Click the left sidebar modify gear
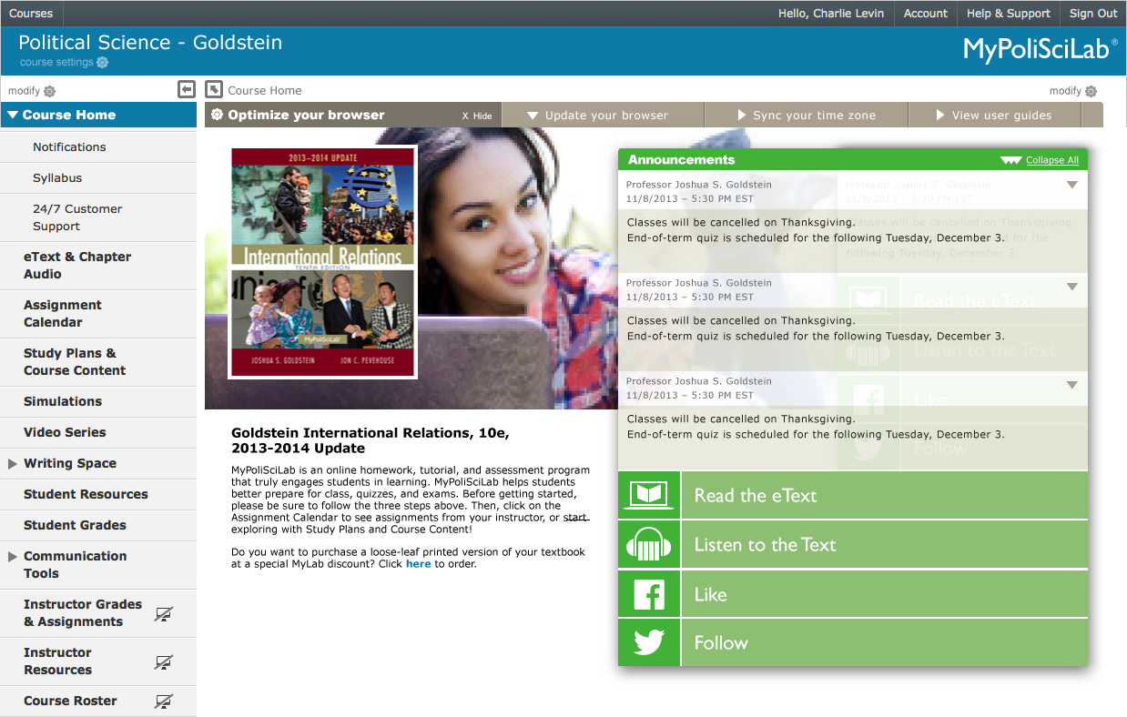 point(49,91)
